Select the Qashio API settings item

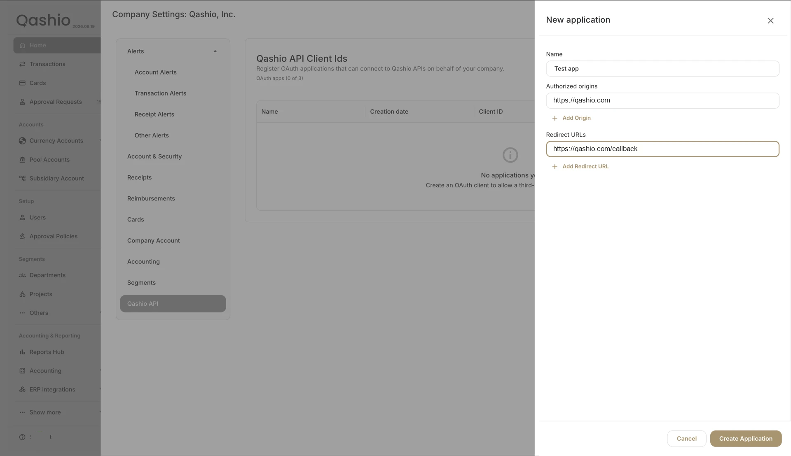173,304
